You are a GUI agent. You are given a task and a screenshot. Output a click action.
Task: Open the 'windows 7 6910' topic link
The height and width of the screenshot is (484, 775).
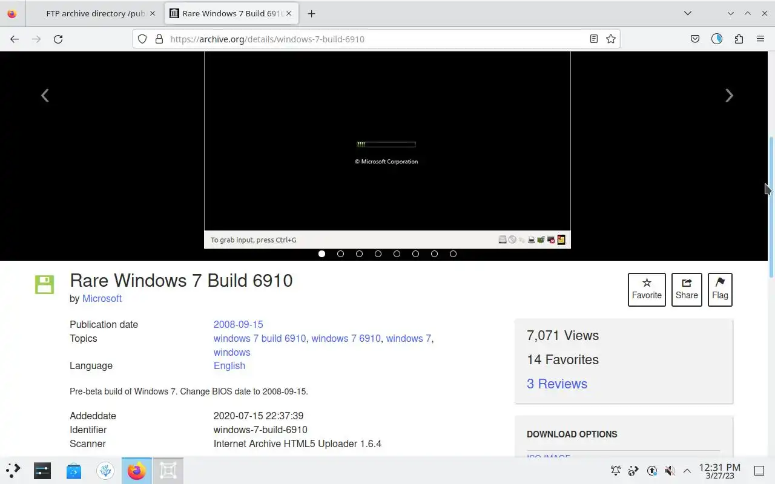pyautogui.click(x=346, y=338)
